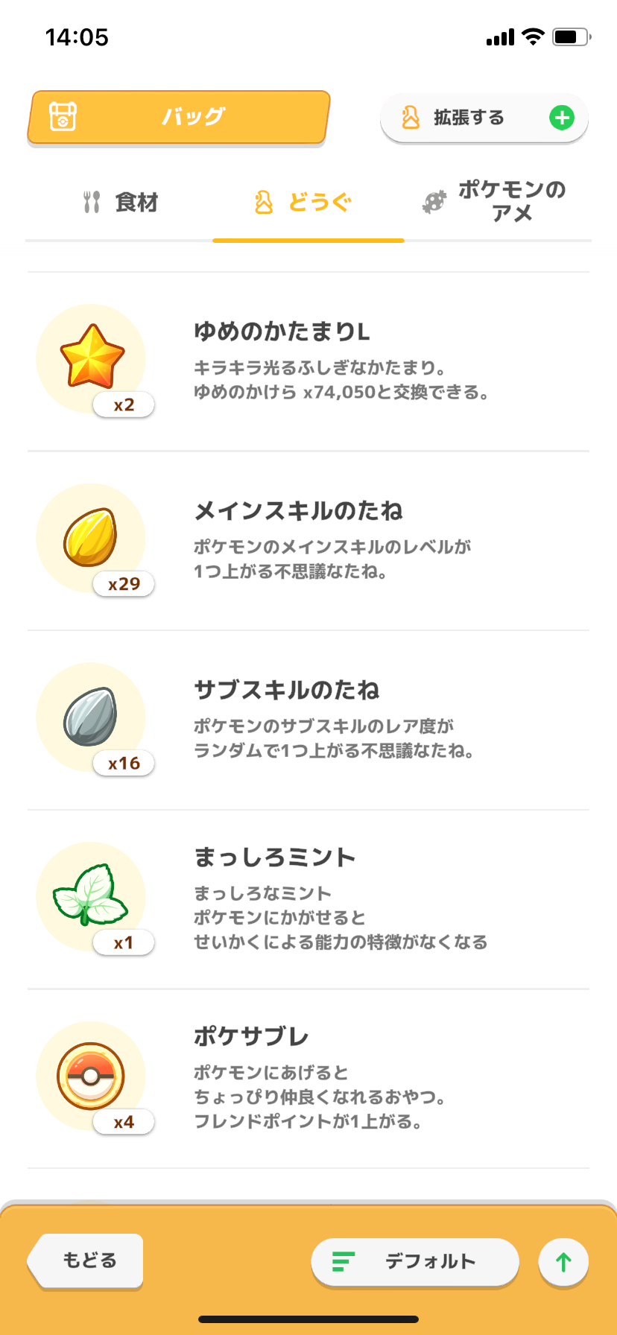Image resolution: width=617 pixels, height=1335 pixels.
Task: Tap the ポケサブレ item title
Action: [x=251, y=1036]
